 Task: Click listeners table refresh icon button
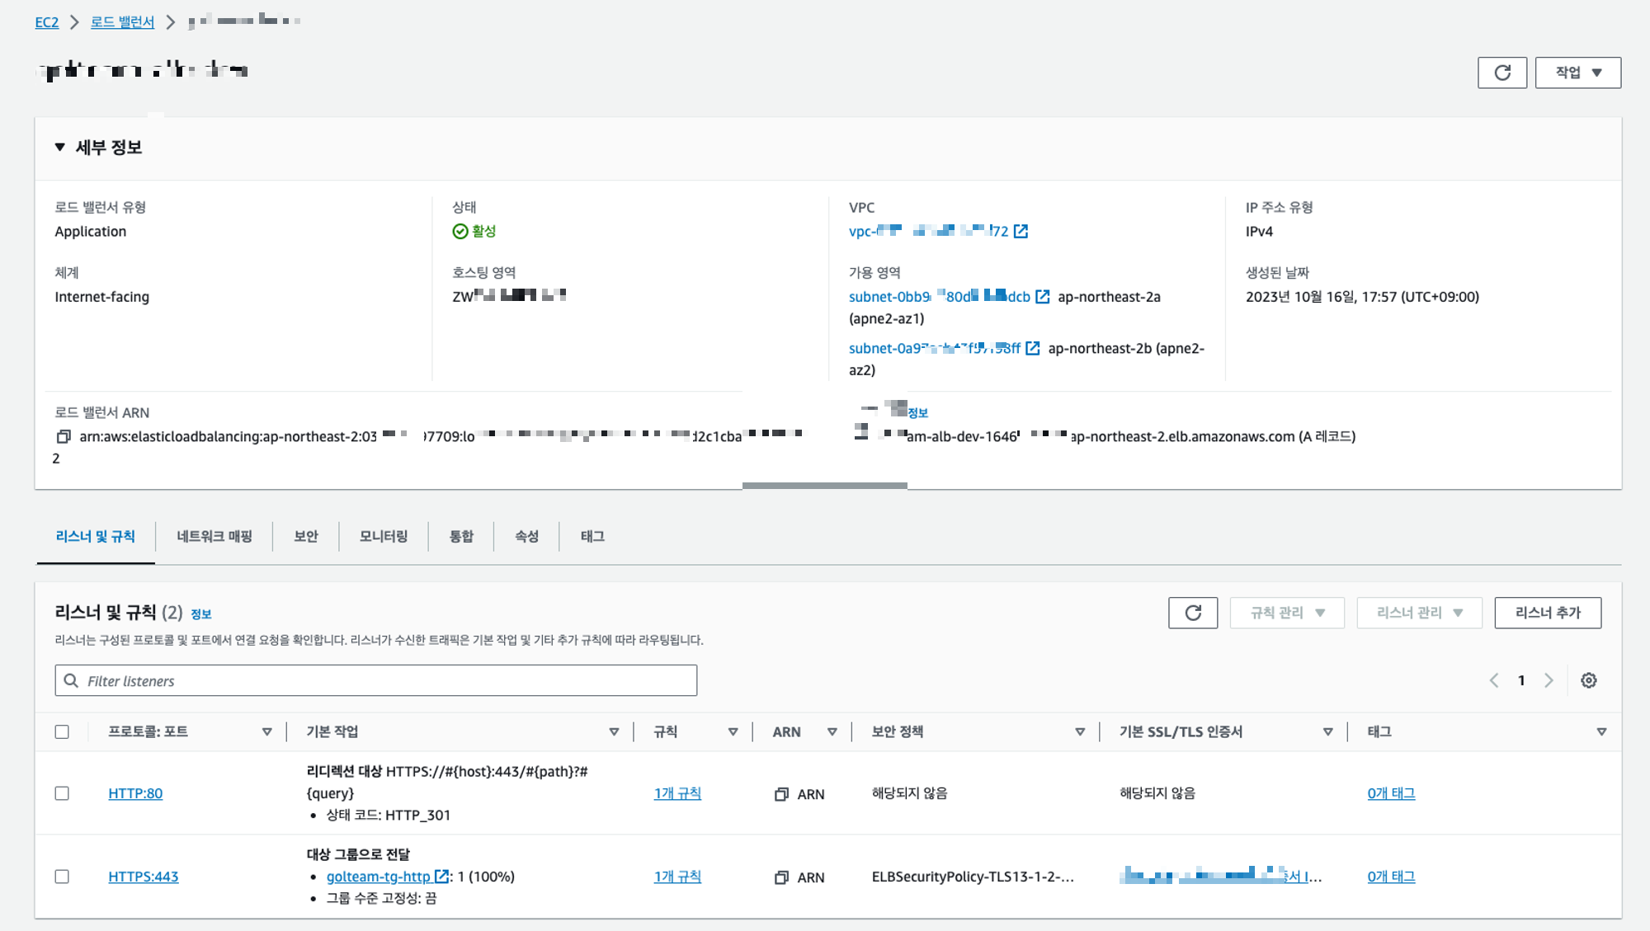(1192, 613)
